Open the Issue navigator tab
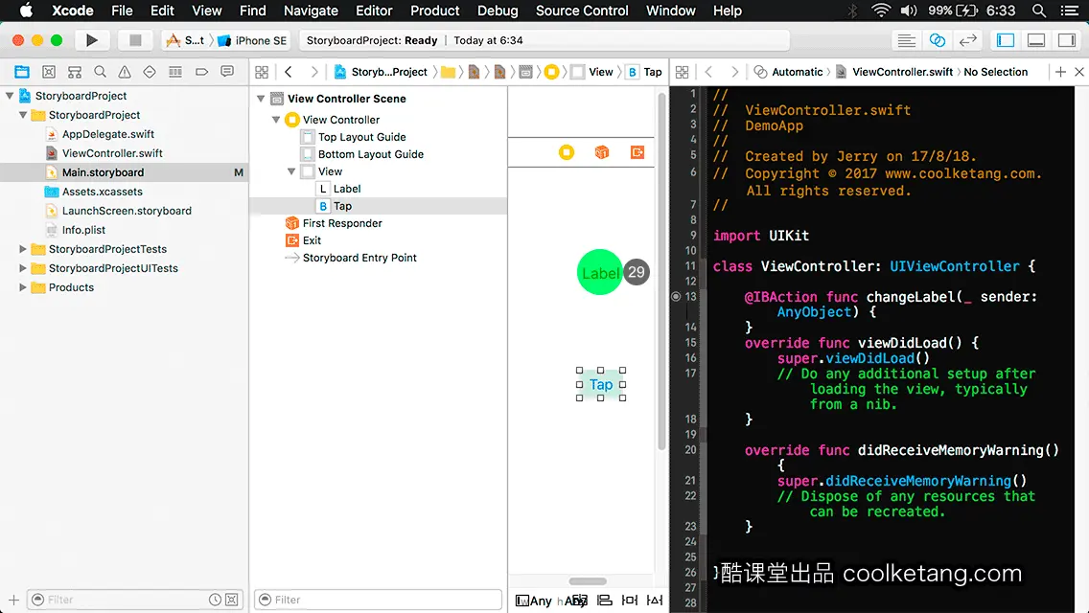Screen dimensions: 1089x613 (125, 72)
